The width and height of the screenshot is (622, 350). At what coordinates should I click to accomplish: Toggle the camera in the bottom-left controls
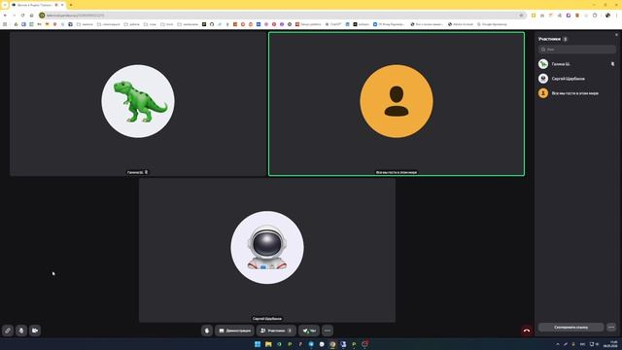coord(35,331)
